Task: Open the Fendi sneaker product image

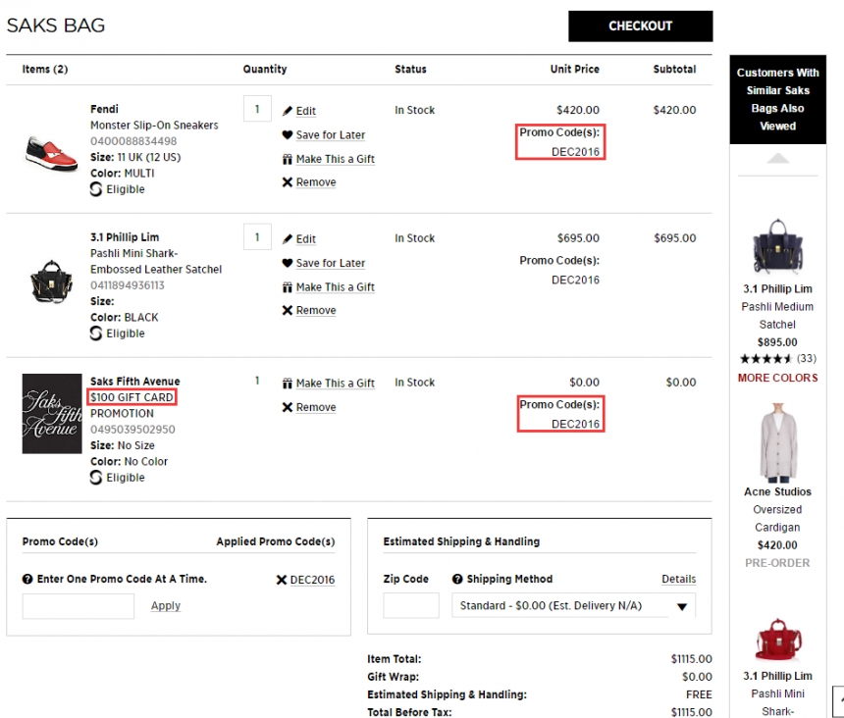Action: [51, 153]
